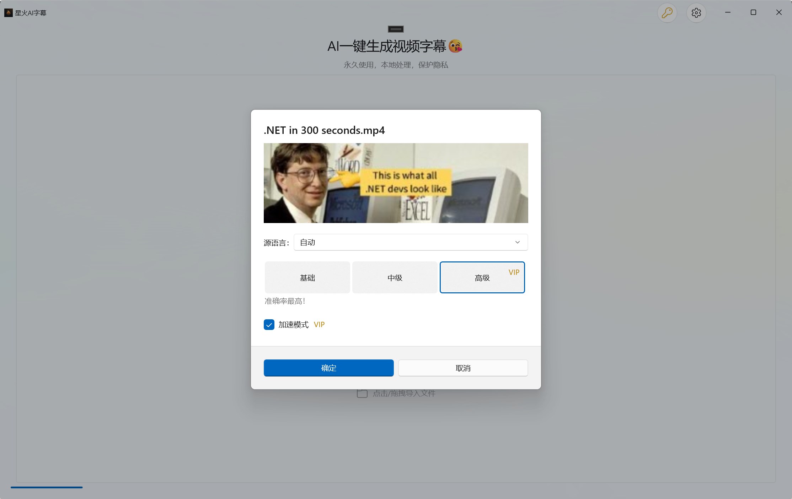Screen dimensions: 792x499
Task: Click the blue progress bar at the bottom
Action: pos(47,487)
